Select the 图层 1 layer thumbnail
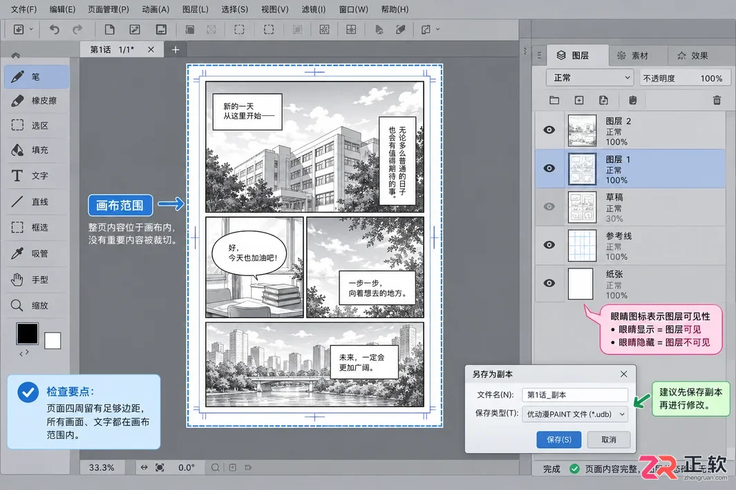The height and width of the screenshot is (490, 736). tap(582, 169)
